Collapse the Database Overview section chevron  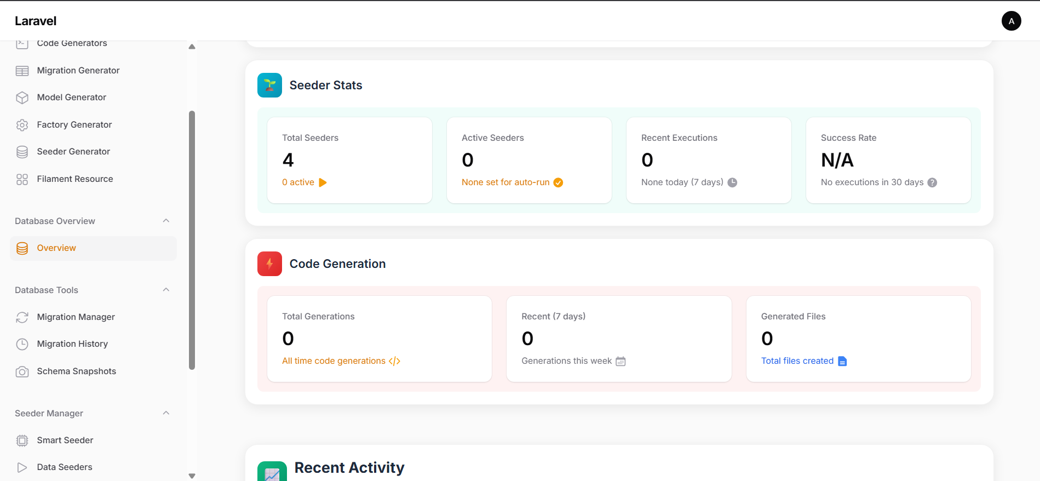(x=166, y=221)
